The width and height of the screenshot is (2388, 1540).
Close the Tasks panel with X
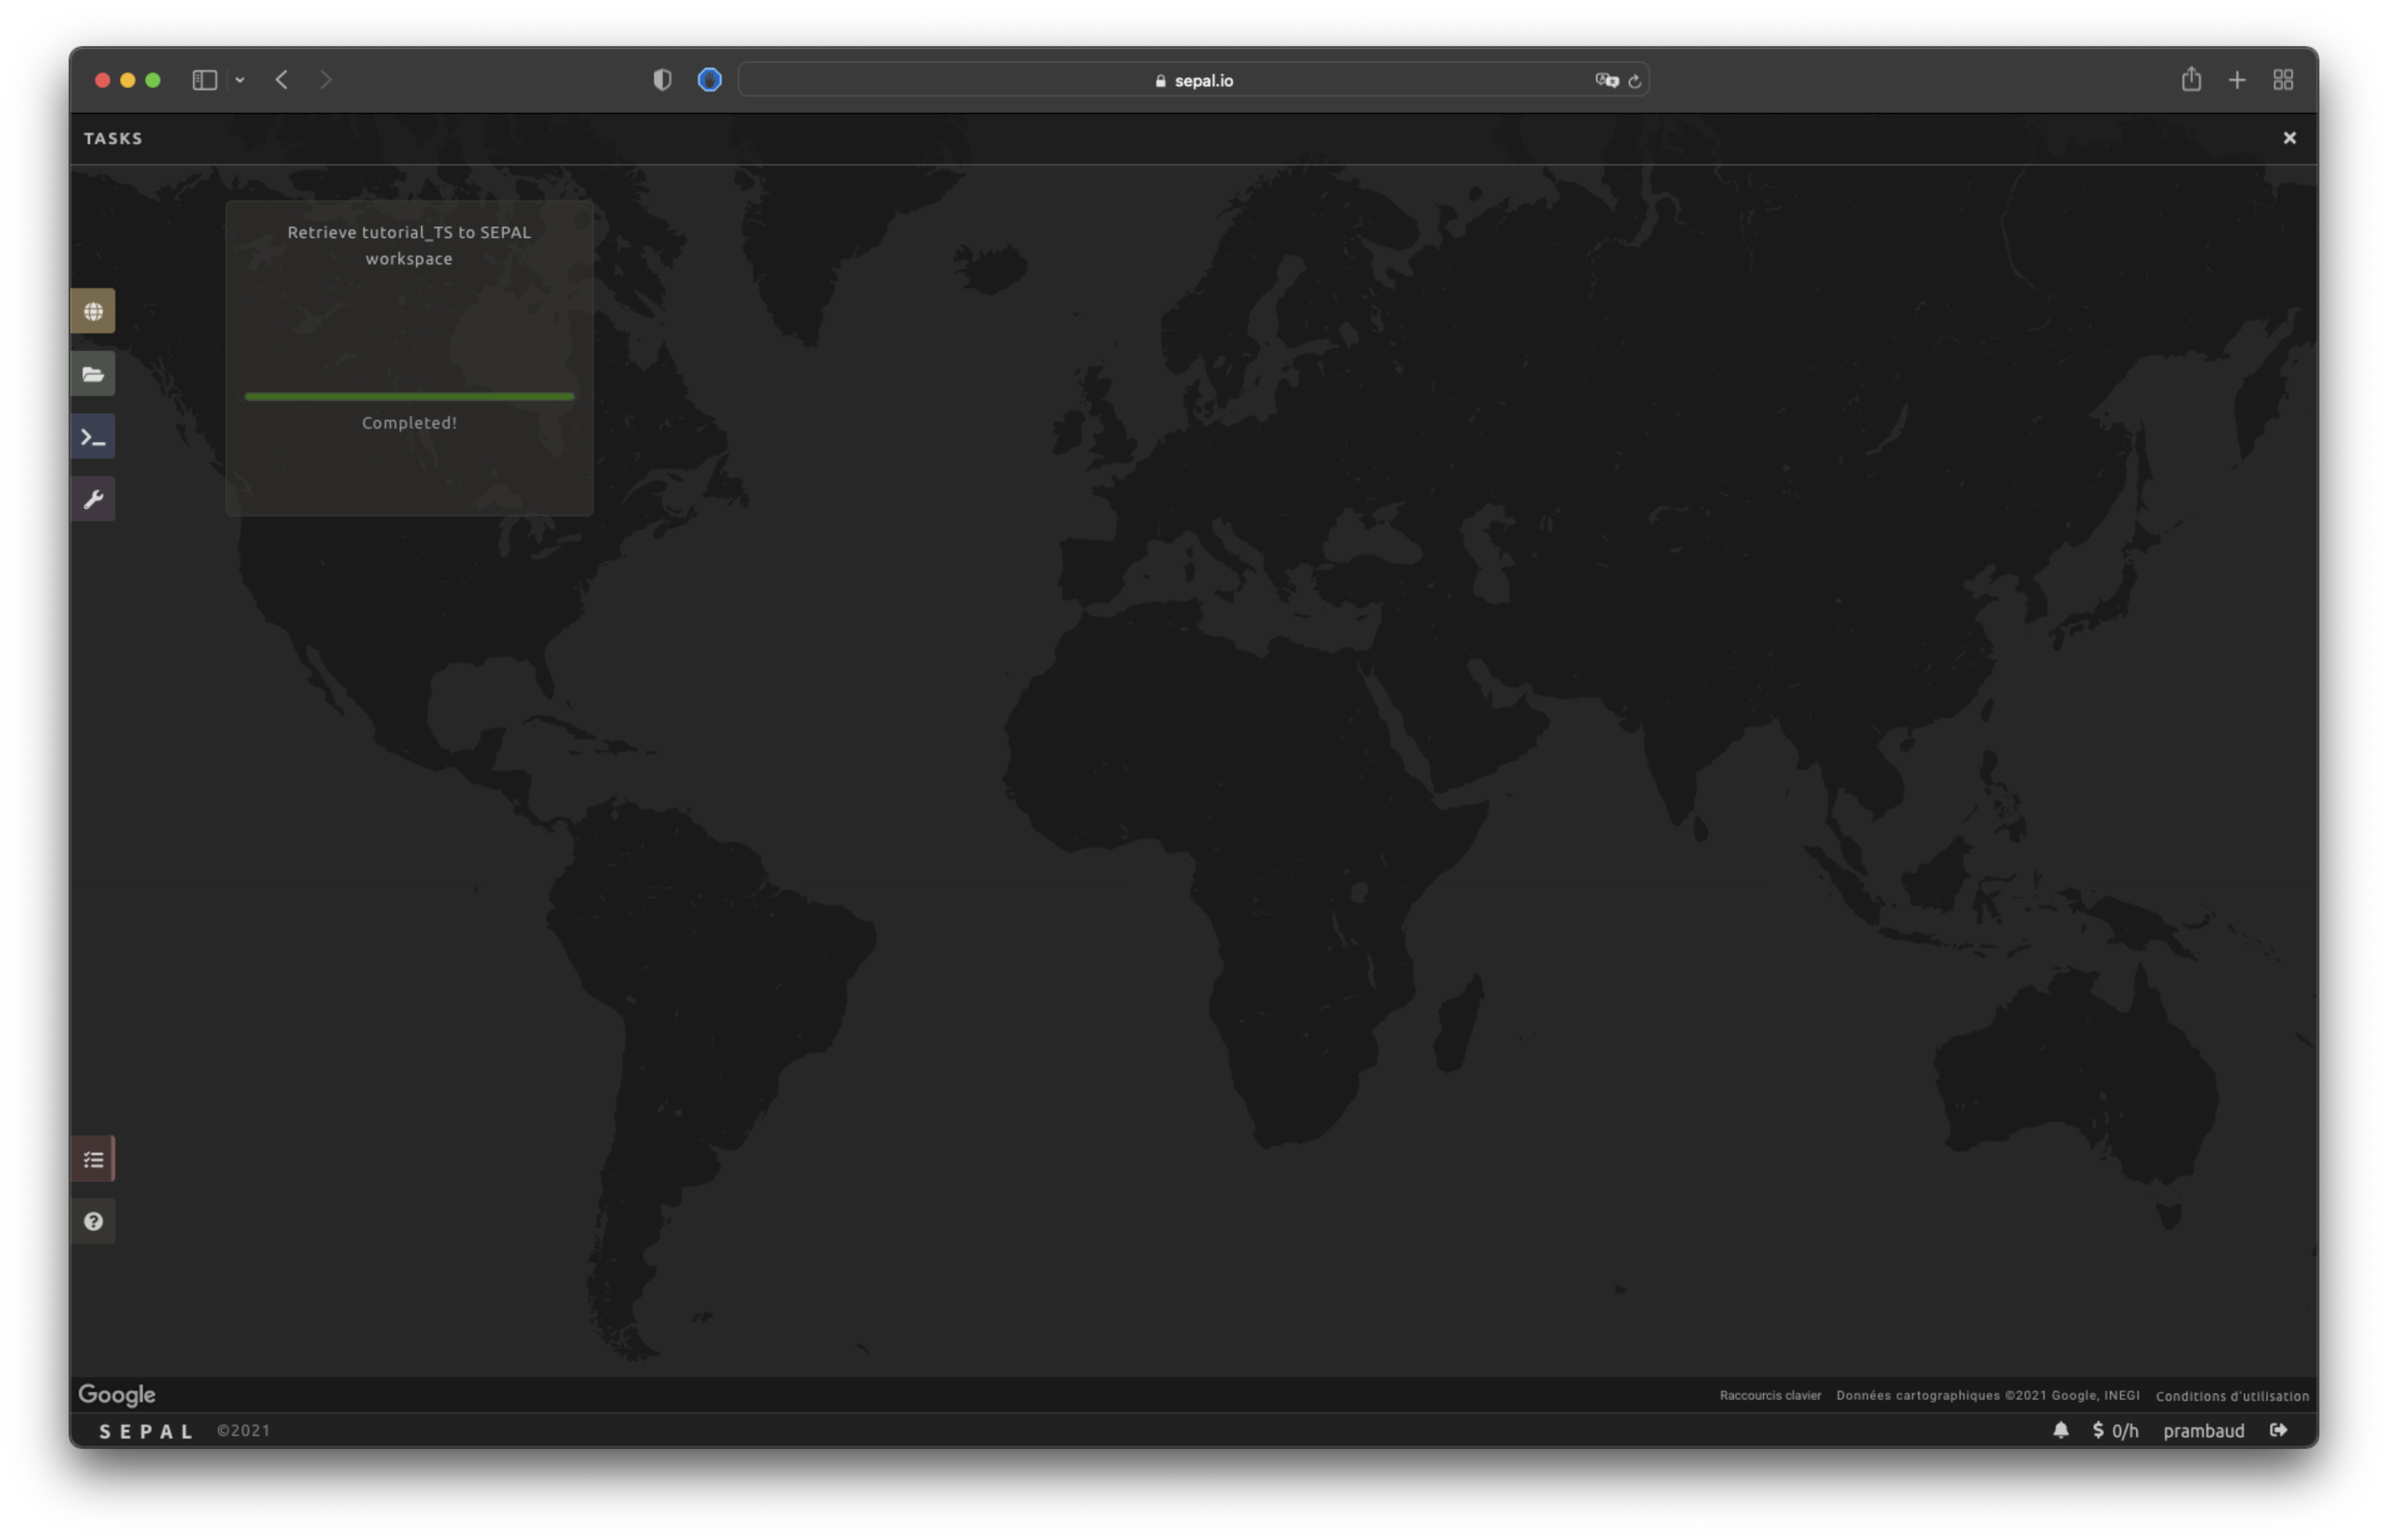[x=2289, y=138]
